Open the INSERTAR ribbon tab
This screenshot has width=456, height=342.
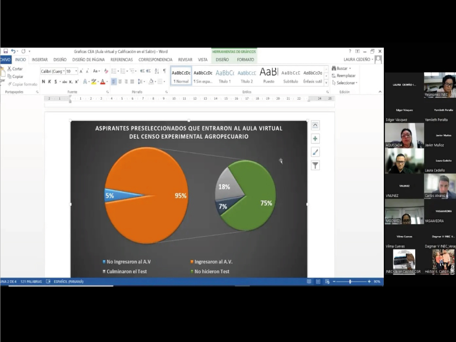39,60
